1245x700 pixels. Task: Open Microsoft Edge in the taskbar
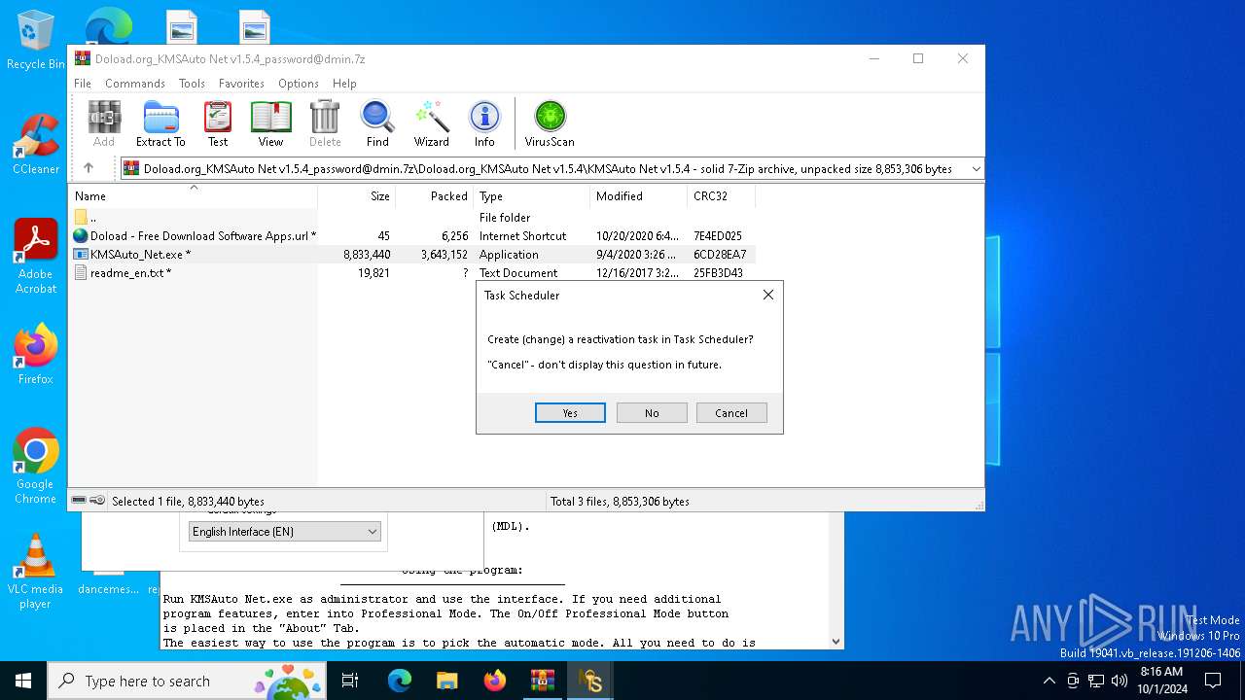pos(400,681)
